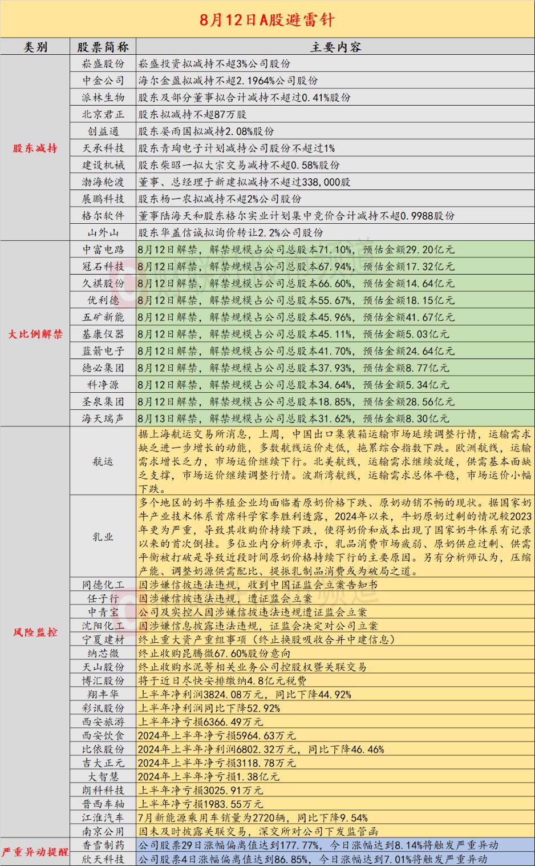Select the stock name cell '同德化工'
The height and width of the screenshot is (866, 535).
[103, 585]
